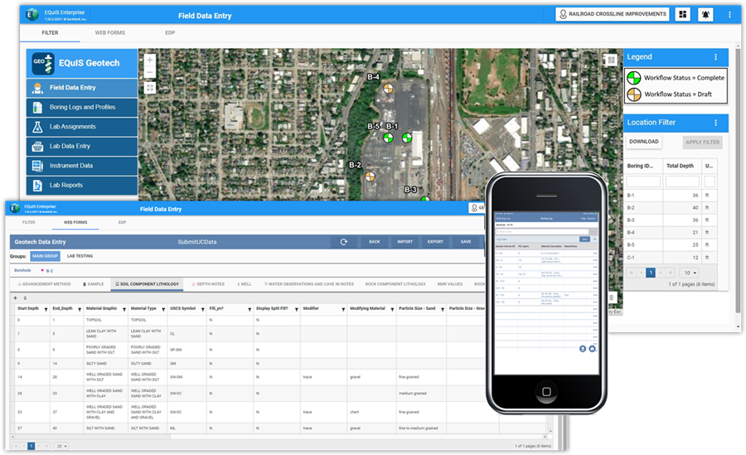The image size is (746, 455).
Task: Open the Location Filter options menu
Action: (715, 123)
